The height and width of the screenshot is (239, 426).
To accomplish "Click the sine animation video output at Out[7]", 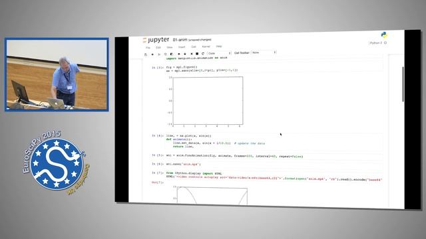I will pyautogui.click(x=210, y=195).
